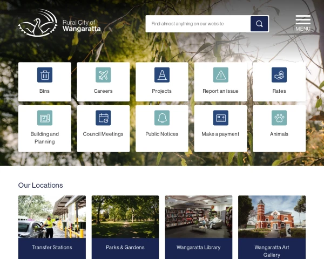The width and height of the screenshot is (324, 259).
Task: Select the 'Transfer Stations' caption
Action: point(52,247)
